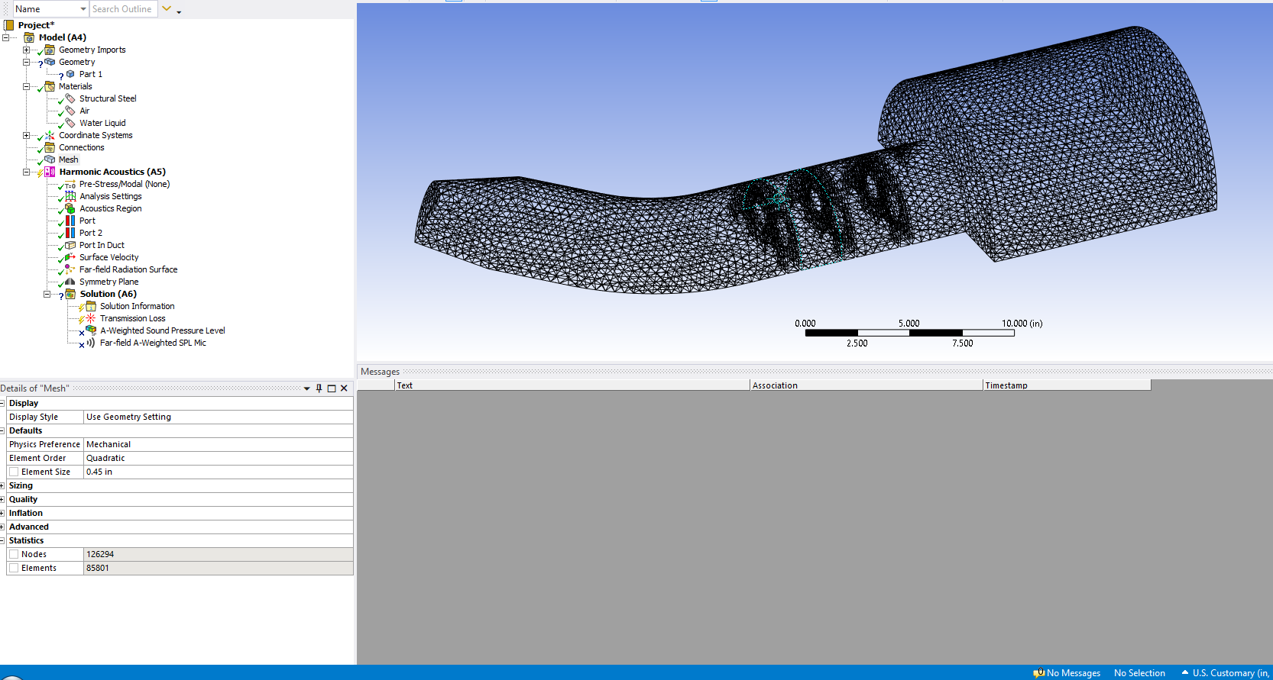Click the Structural Steel material icon
This screenshot has height=680, width=1273.
tap(70, 98)
